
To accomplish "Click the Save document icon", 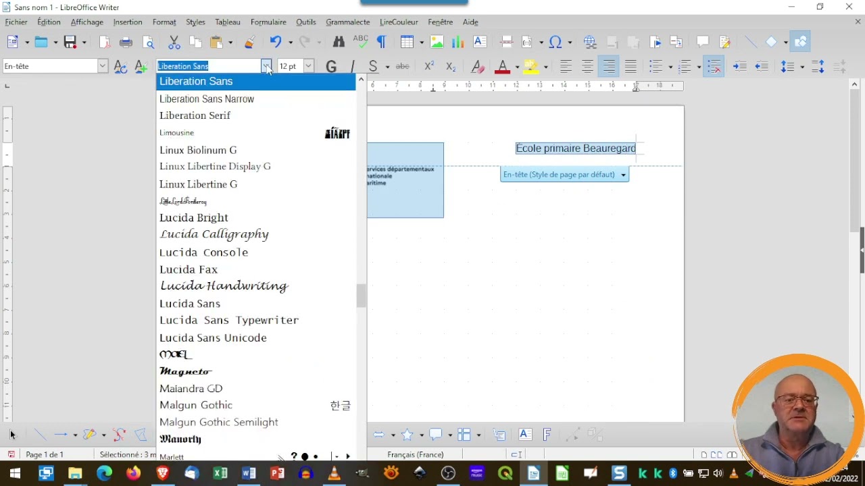I will coord(70,42).
